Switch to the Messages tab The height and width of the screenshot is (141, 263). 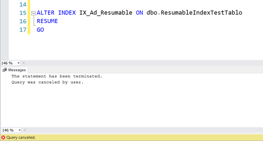14,70
